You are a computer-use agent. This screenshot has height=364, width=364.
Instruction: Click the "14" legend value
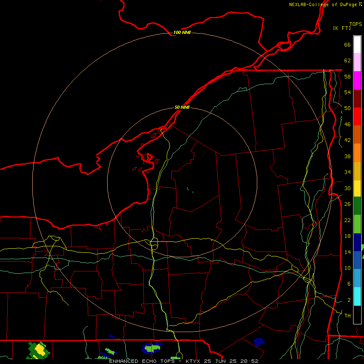coord(347,252)
